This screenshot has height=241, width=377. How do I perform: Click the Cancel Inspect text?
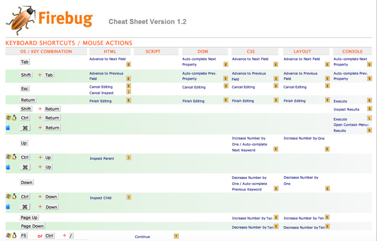(101, 93)
